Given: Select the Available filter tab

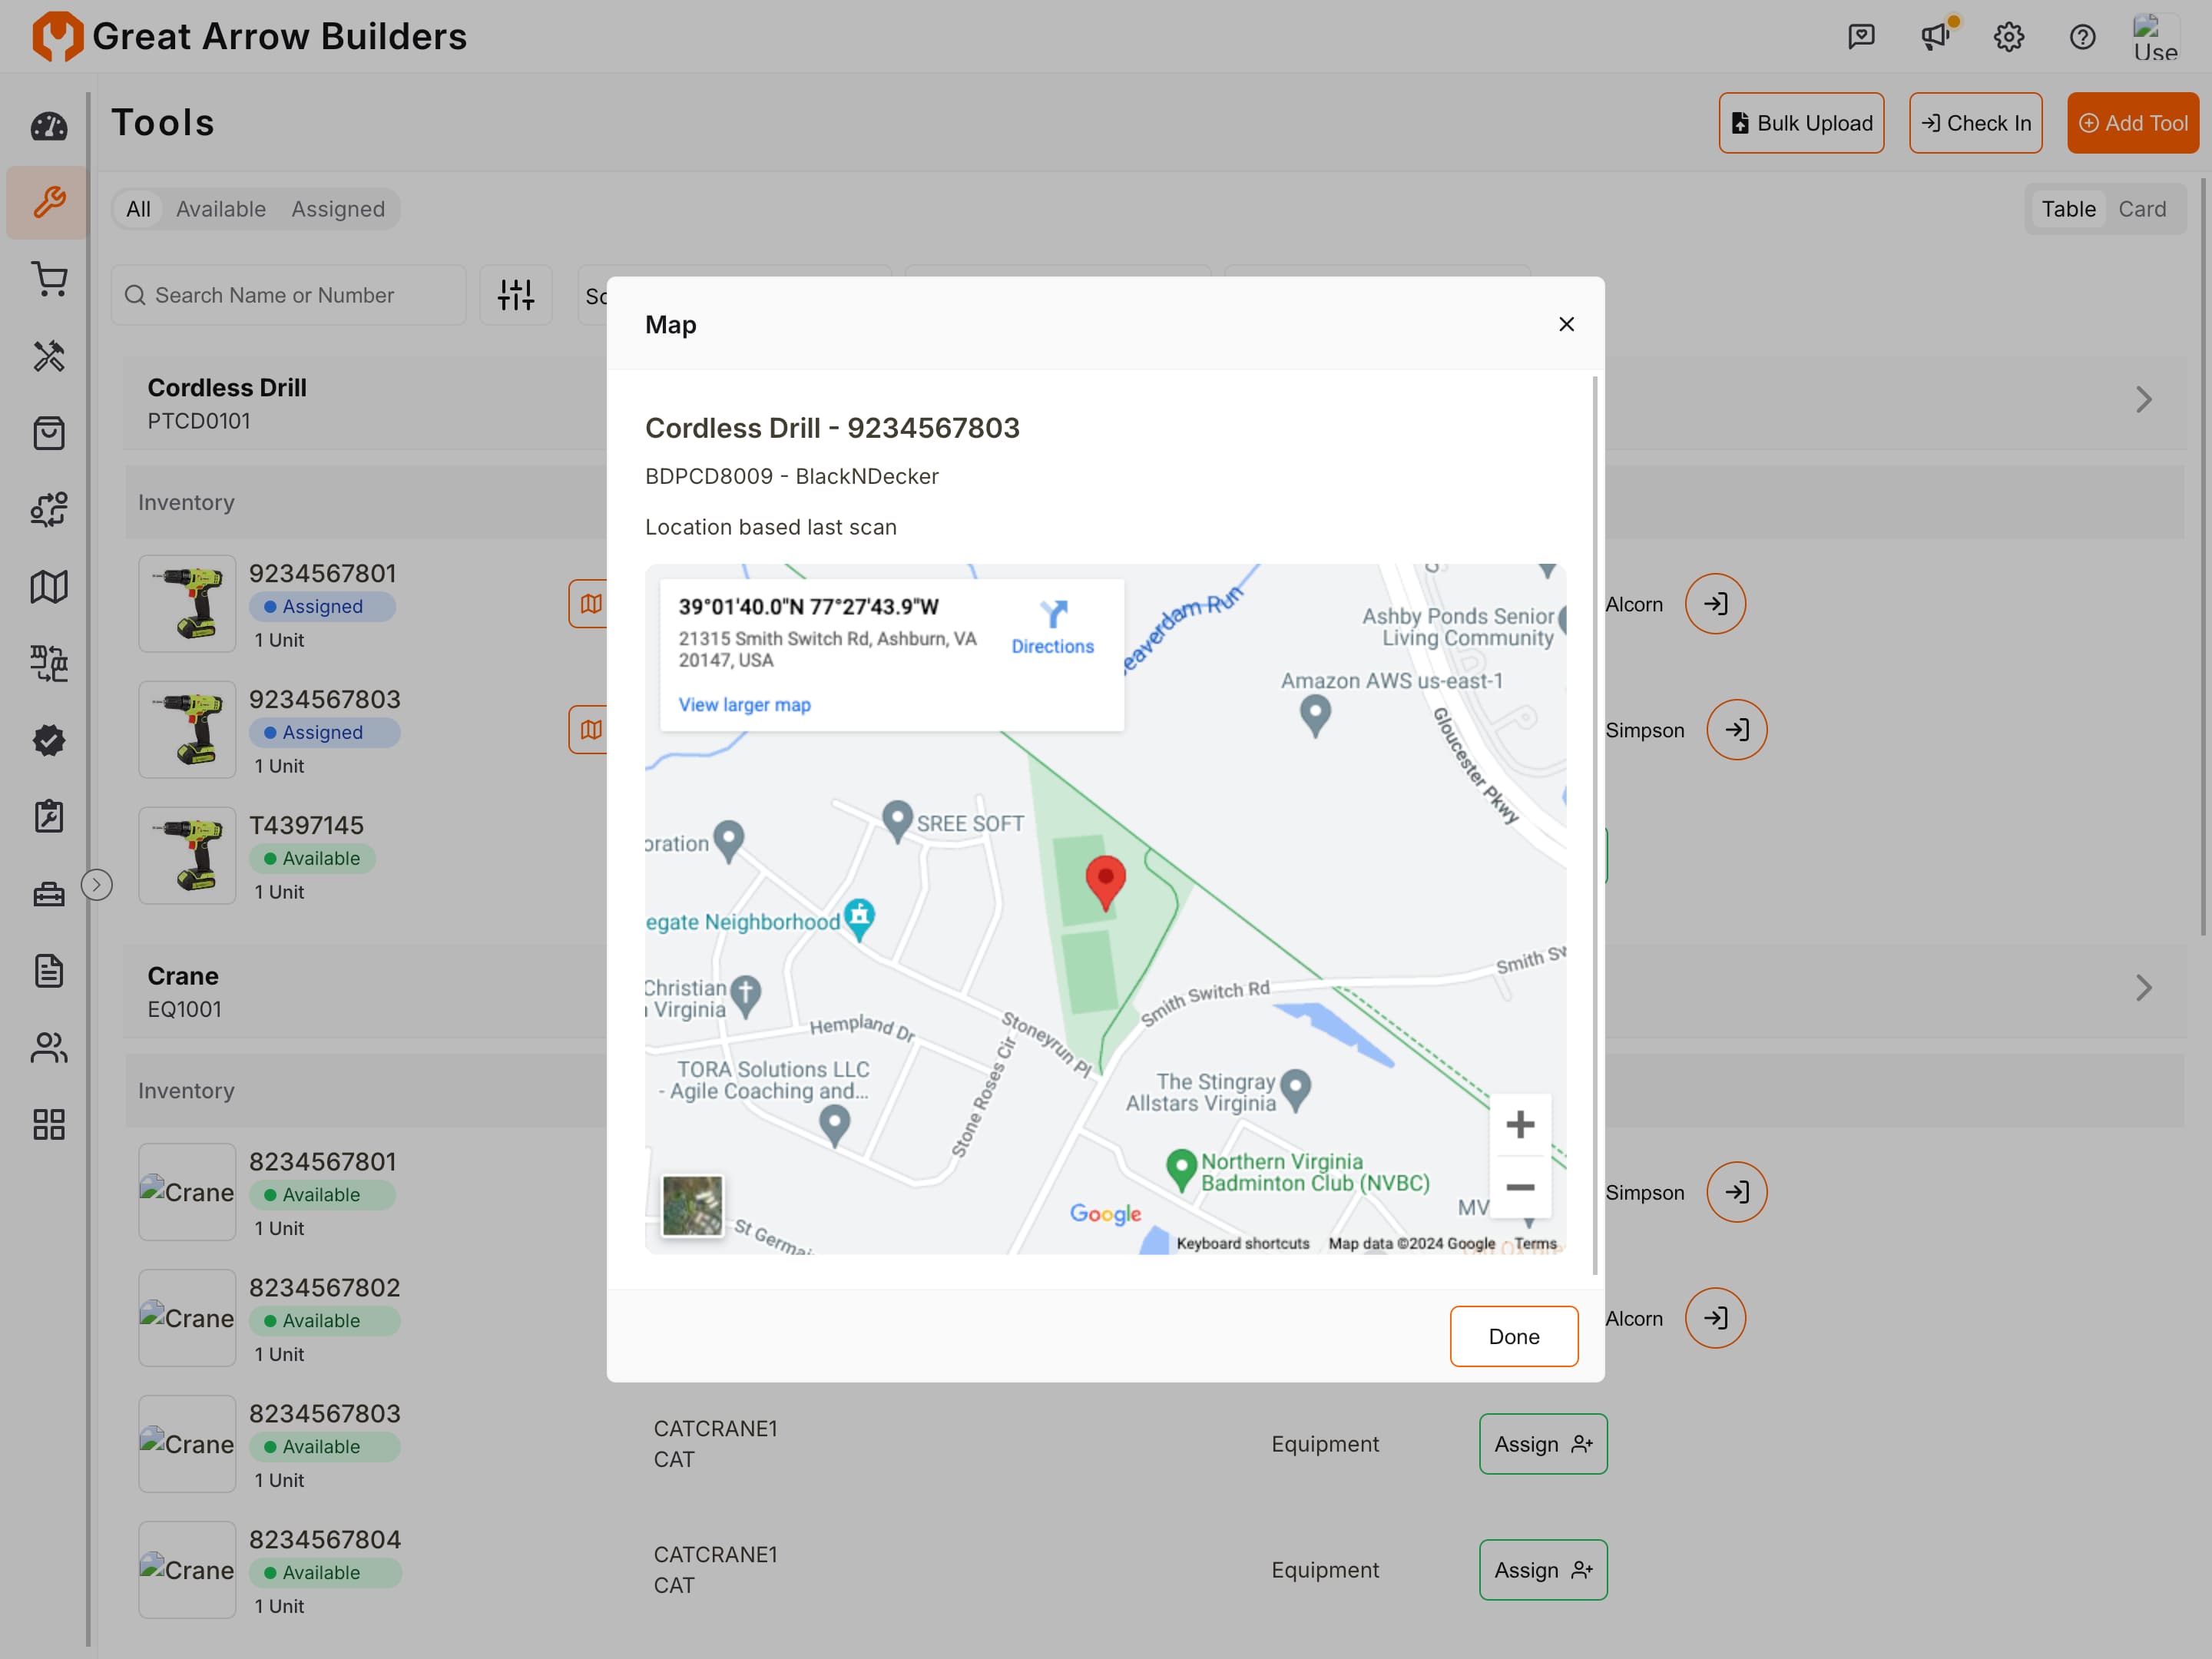Looking at the screenshot, I should coord(221,209).
